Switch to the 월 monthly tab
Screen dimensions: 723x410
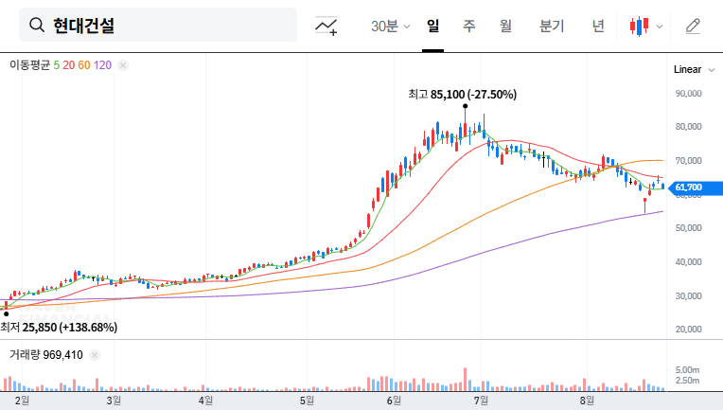(506, 26)
